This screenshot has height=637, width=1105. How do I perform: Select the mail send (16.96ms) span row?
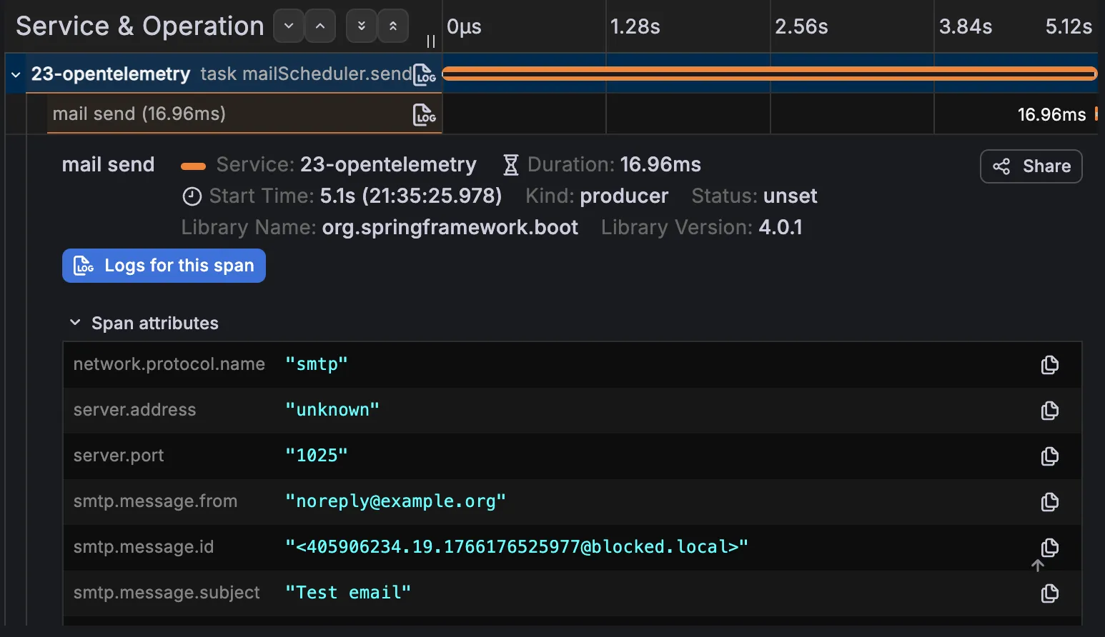coord(214,114)
